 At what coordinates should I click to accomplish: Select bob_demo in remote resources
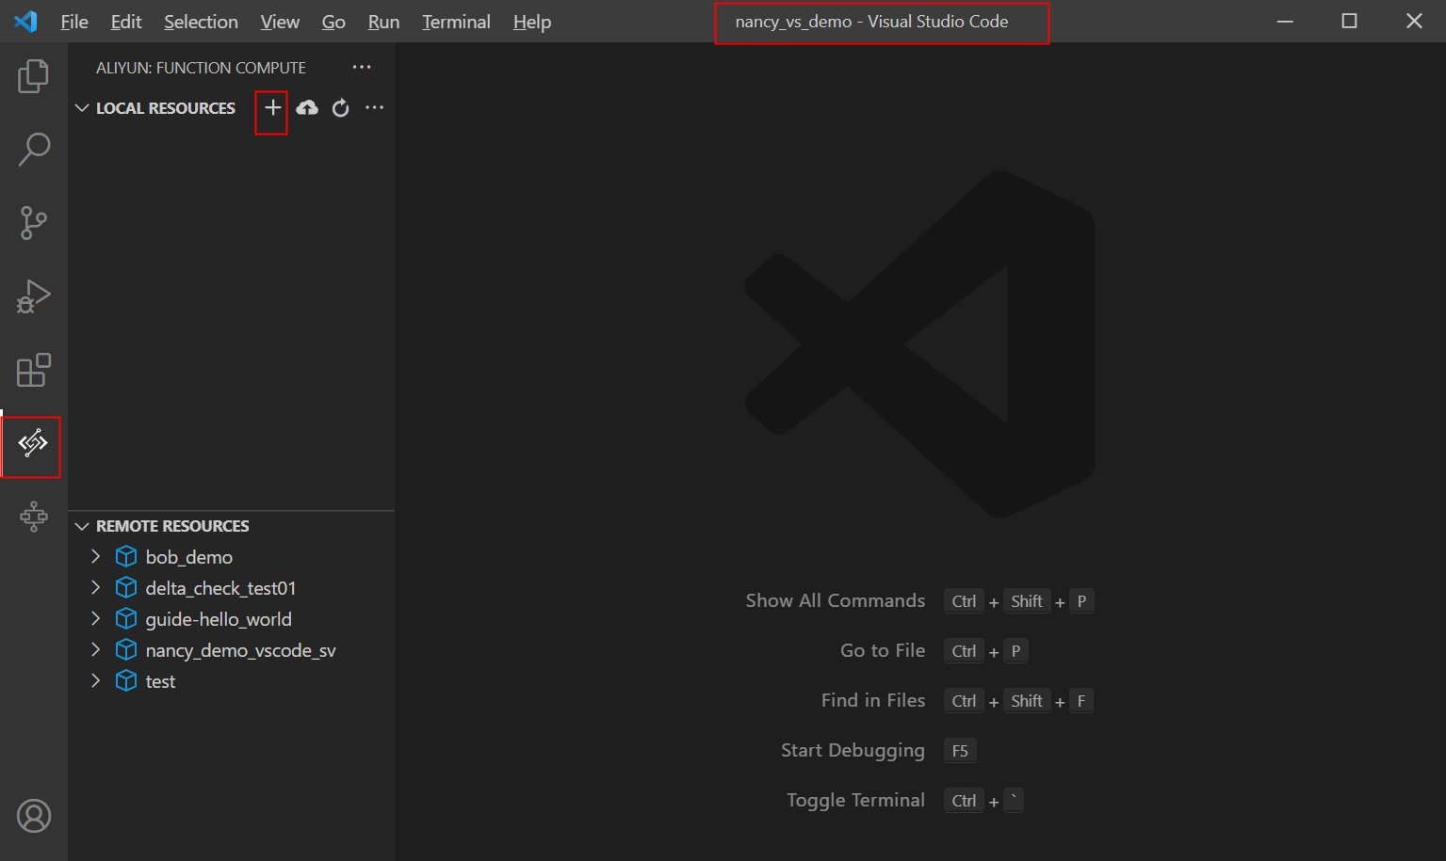coord(189,557)
